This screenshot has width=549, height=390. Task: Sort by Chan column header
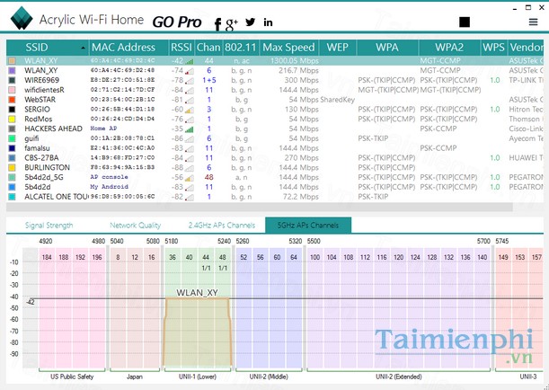click(208, 48)
